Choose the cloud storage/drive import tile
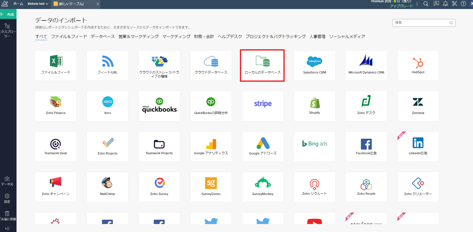473x232 pixels. [x=159, y=65]
